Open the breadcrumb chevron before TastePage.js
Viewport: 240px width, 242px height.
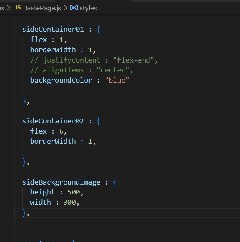(x=9, y=8)
